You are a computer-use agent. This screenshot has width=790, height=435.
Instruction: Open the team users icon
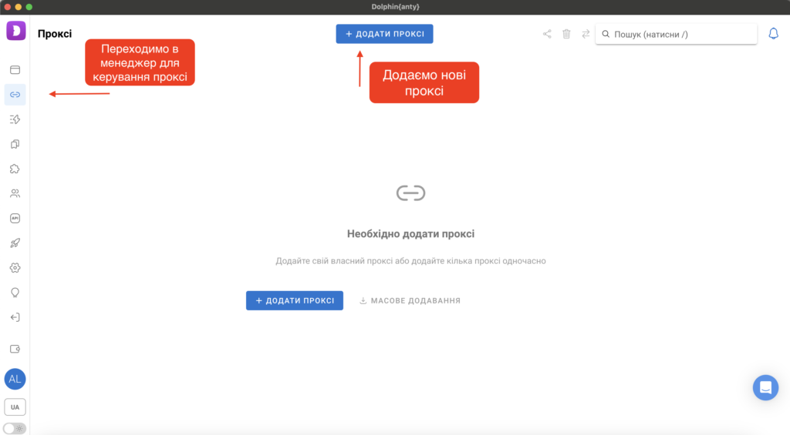tap(15, 193)
